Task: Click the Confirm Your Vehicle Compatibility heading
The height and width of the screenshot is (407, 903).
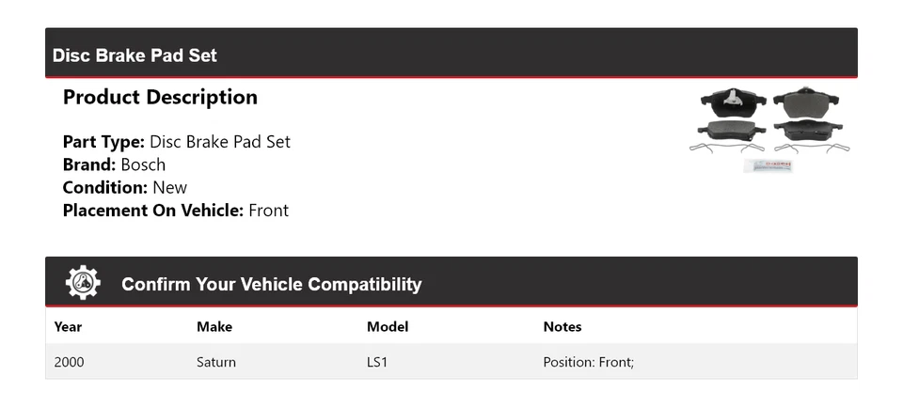Action: point(271,284)
